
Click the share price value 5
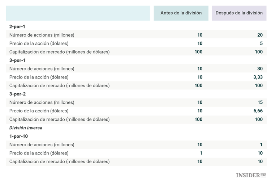tap(261, 44)
